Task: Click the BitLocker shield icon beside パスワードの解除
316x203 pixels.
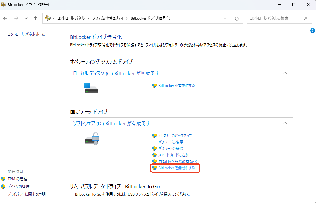Action: point(155,148)
